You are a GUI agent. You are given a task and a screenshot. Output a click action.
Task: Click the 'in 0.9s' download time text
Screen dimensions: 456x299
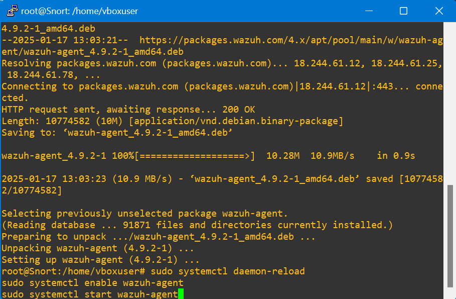396,156
